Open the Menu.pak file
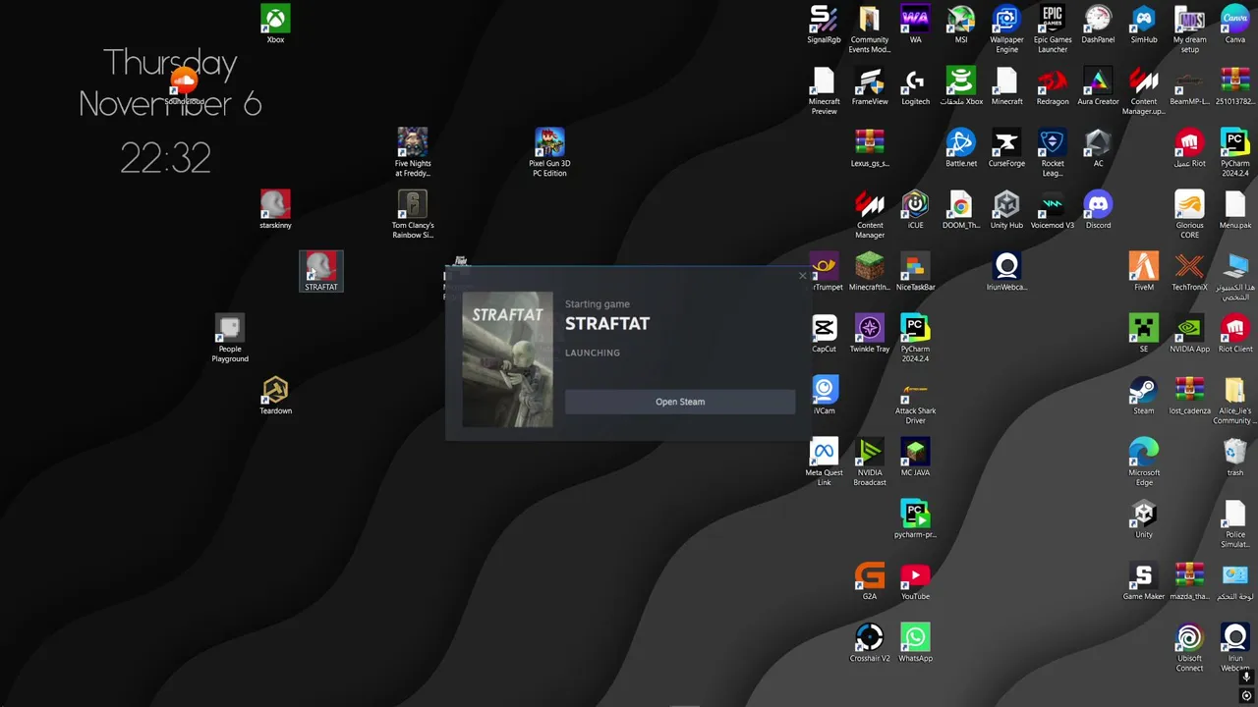Image resolution: width=1258 pixels, height=707 pixels. coord(1235,209)
